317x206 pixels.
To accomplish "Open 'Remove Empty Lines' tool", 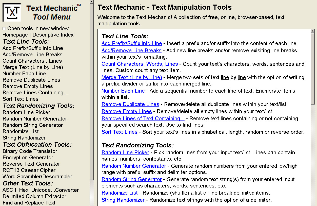I will (126, 111).
